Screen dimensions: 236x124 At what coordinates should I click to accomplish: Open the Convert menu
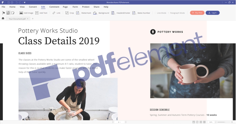pyautogui.click(x=33, y=7)
